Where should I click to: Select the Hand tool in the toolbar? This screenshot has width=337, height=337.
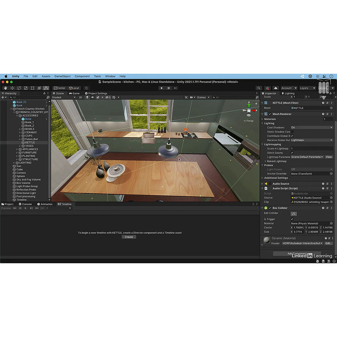(4, 88)
